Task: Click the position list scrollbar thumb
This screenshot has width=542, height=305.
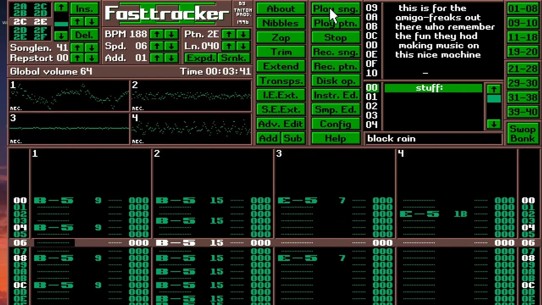Action: click(x=61, y=24)
